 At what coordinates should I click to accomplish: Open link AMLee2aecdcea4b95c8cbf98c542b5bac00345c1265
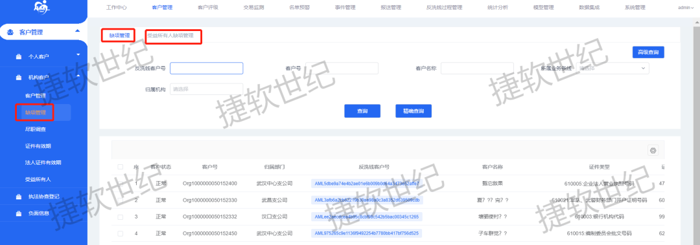pyautogui.click(x=367, y=217)
